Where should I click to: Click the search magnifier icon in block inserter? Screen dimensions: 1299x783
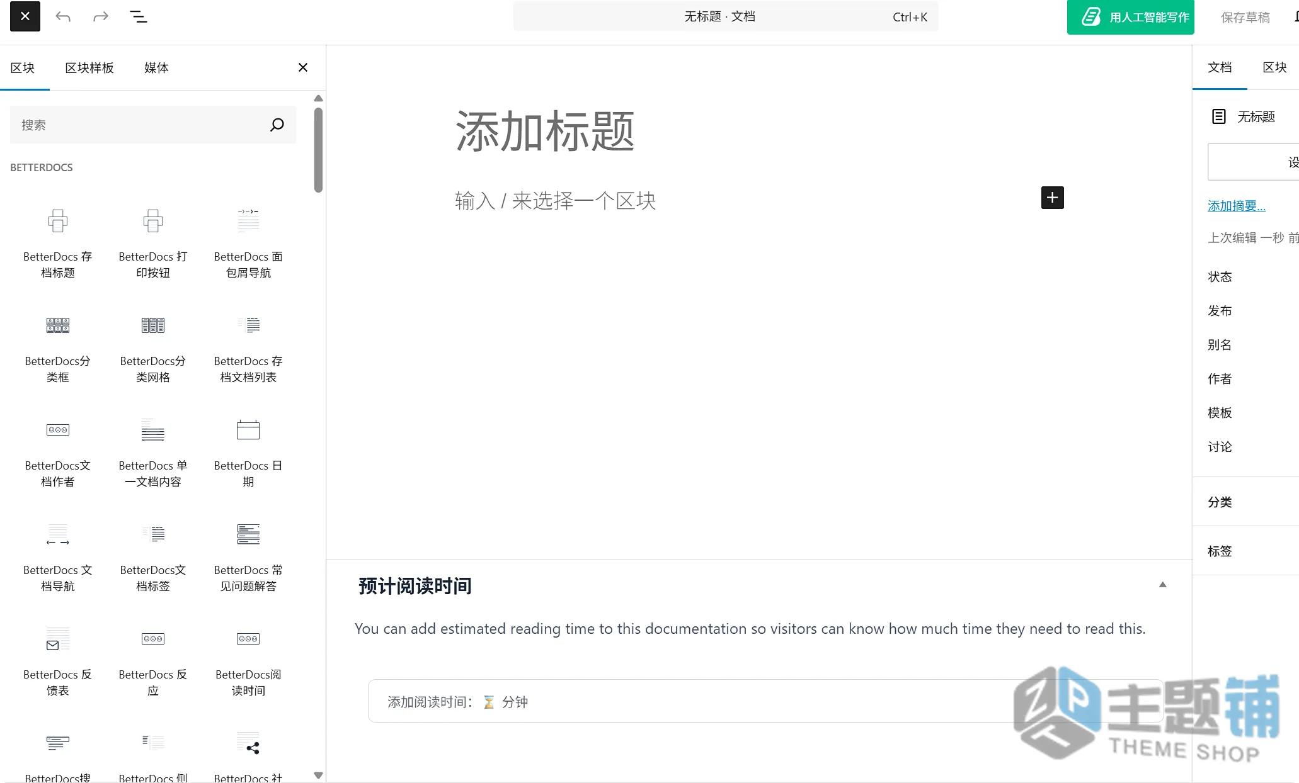(277, 125)
